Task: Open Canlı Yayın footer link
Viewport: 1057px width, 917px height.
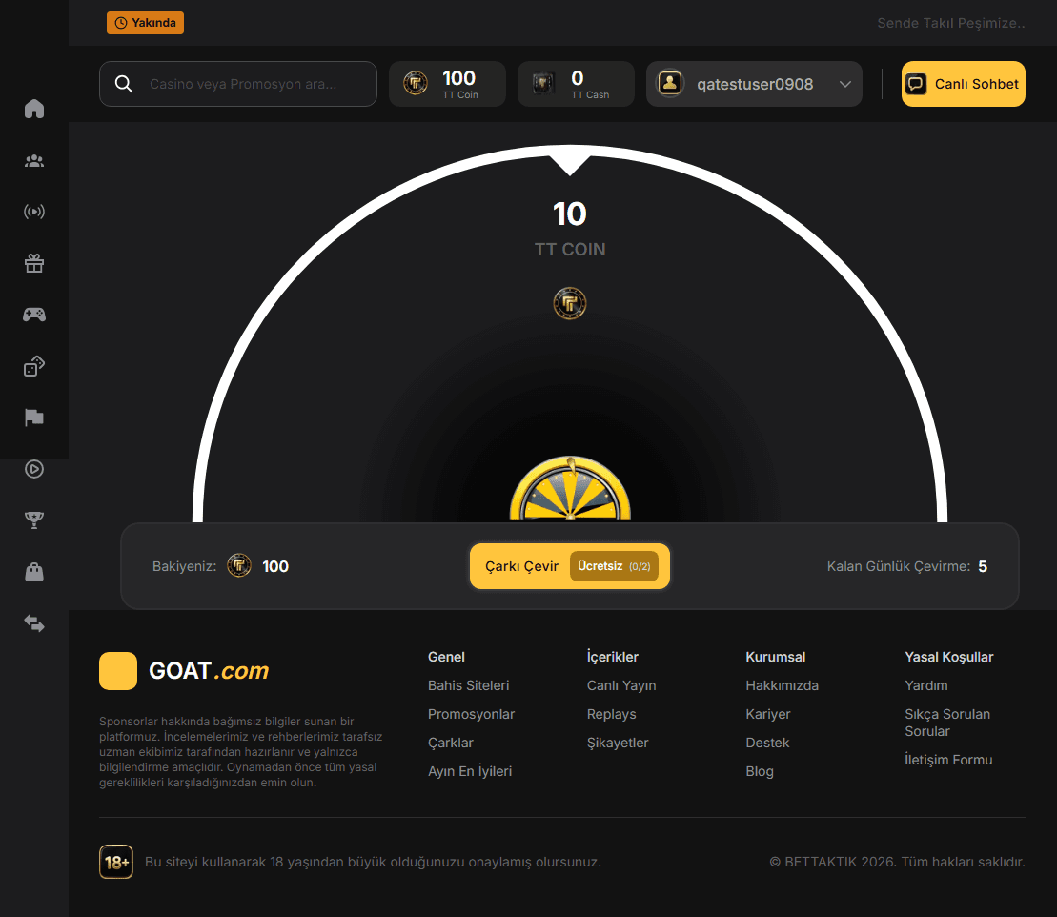Action: click(621, 685)
